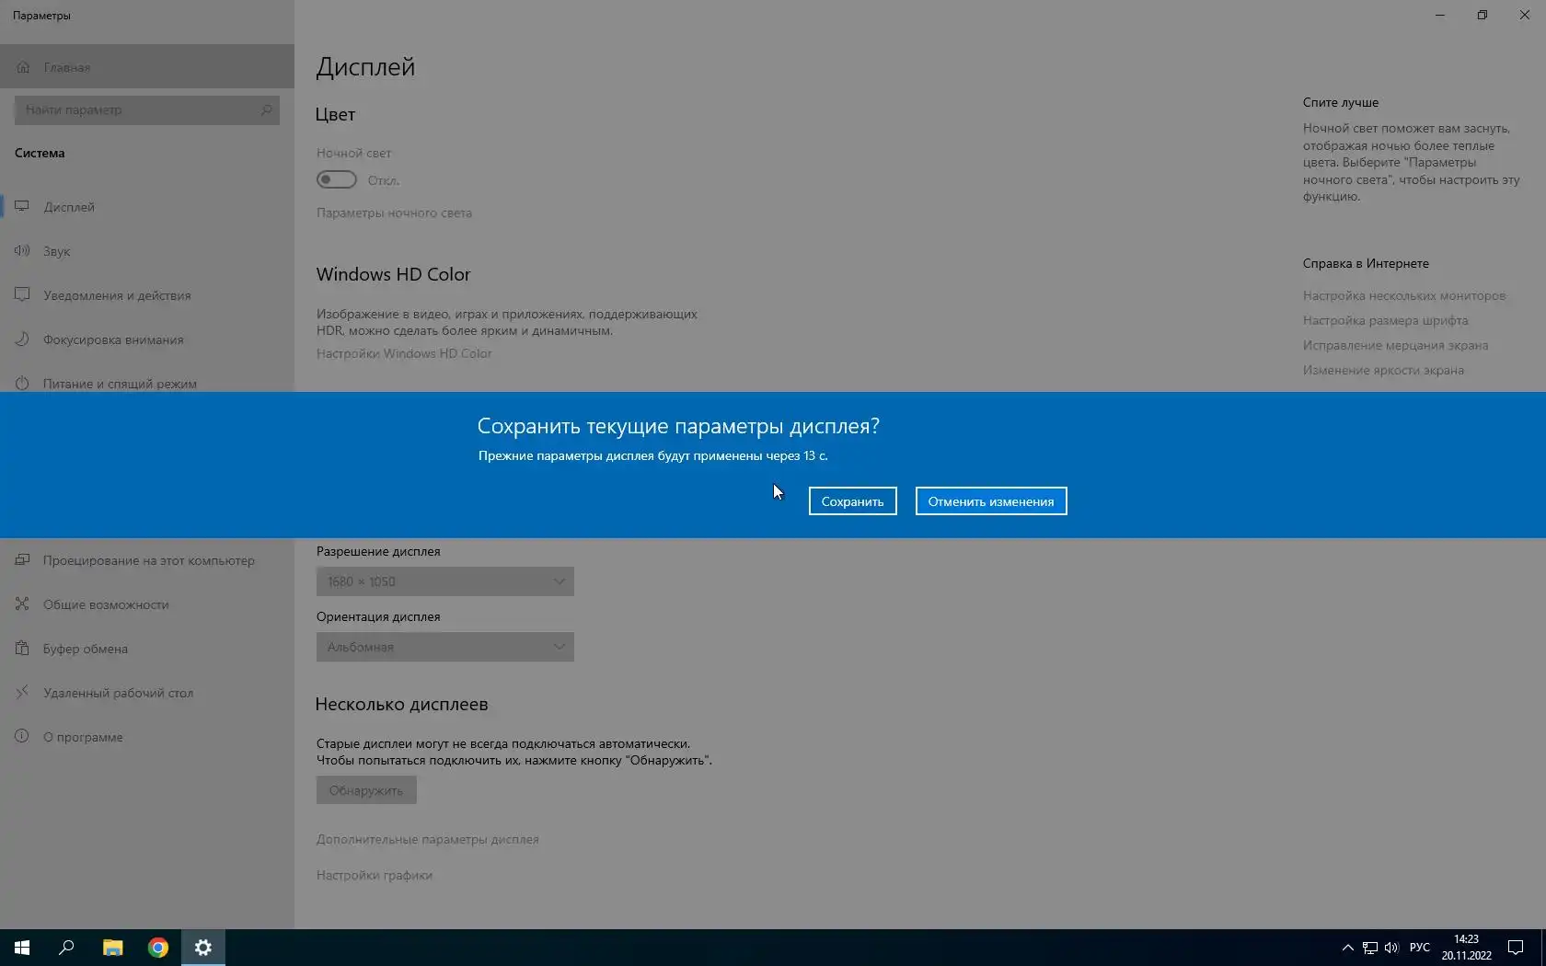Select Буфер обмена menu label

[86, 649]
